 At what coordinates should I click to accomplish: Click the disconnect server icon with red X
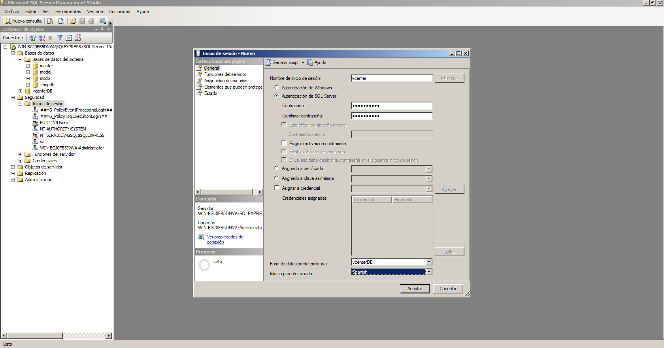[41, 38]
